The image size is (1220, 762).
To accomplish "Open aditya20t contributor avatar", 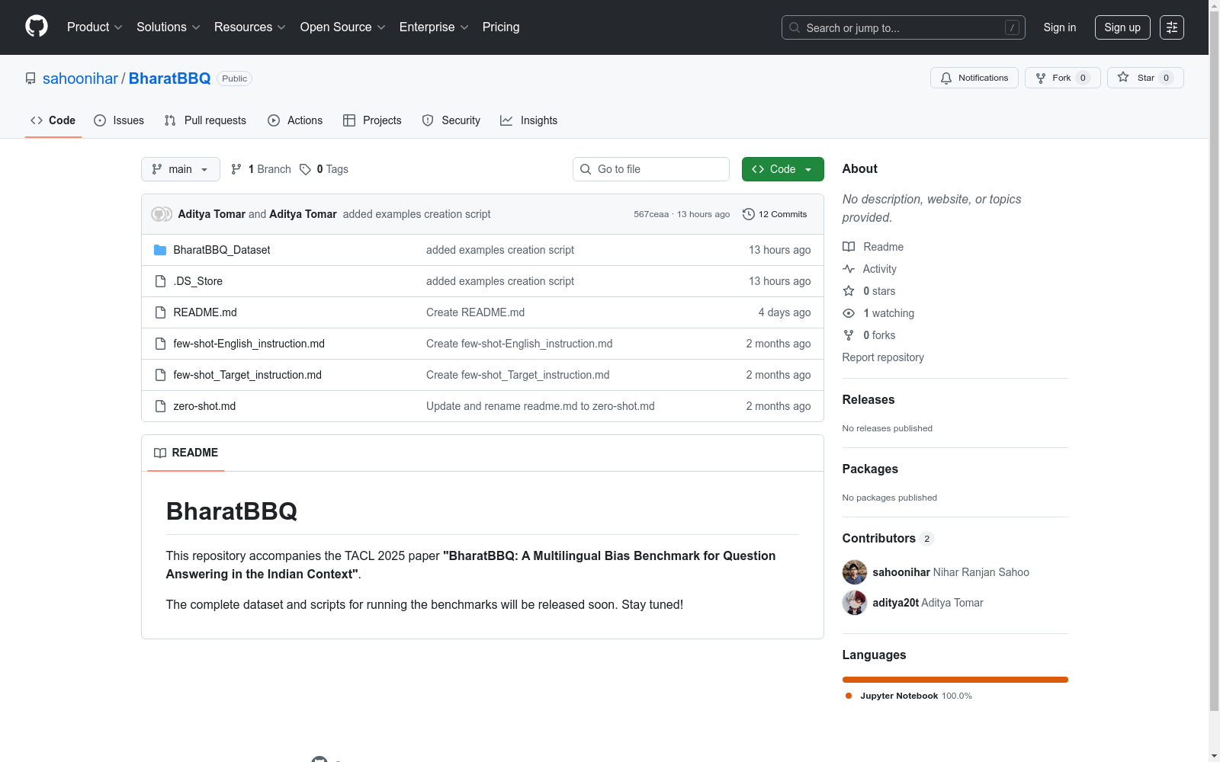I will [855, 603].
